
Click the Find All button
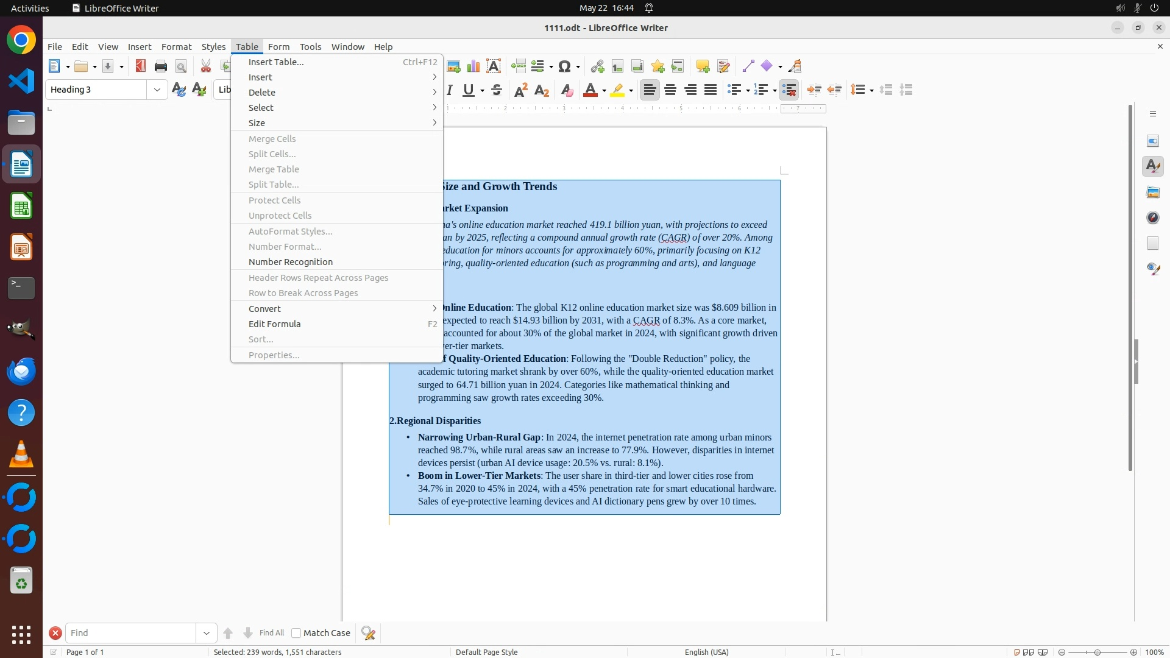point(271,633)
